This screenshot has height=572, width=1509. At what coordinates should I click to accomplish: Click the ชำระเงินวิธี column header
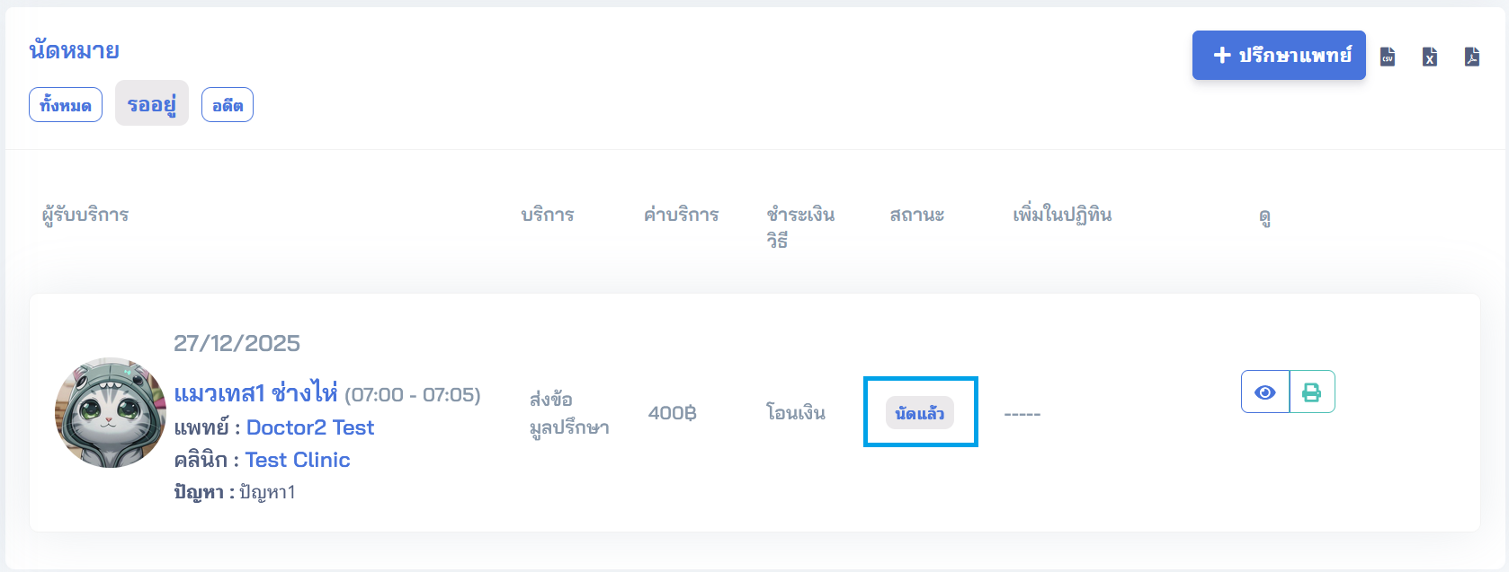coord(800,226)
